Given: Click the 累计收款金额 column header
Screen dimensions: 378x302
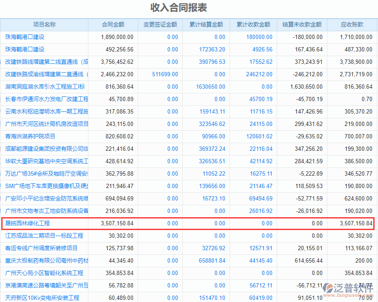Looking at the screenshot, I should (253, 25).
